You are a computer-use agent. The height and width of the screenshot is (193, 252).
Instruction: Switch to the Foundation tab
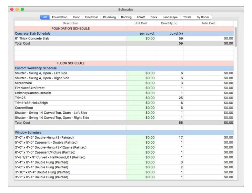coord(60,17)
